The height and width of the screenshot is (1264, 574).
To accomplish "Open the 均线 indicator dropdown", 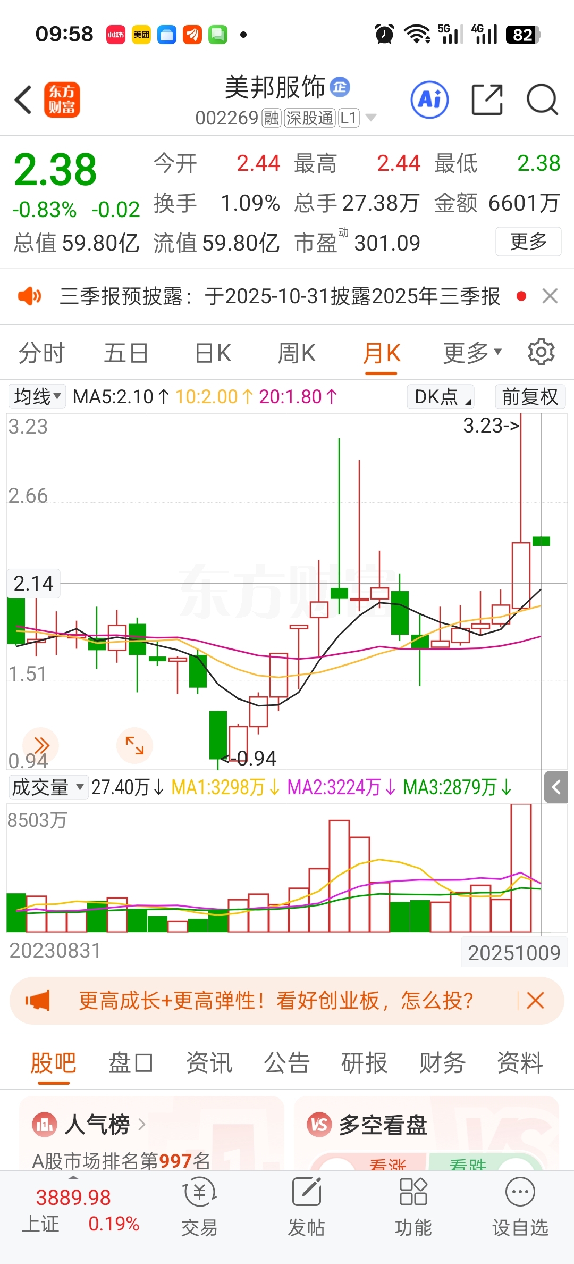I will [x=37, y=396].
